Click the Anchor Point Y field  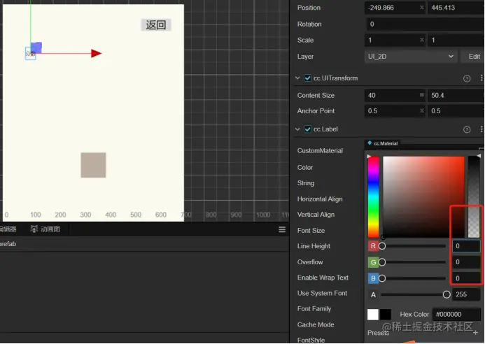click(456, 111)
